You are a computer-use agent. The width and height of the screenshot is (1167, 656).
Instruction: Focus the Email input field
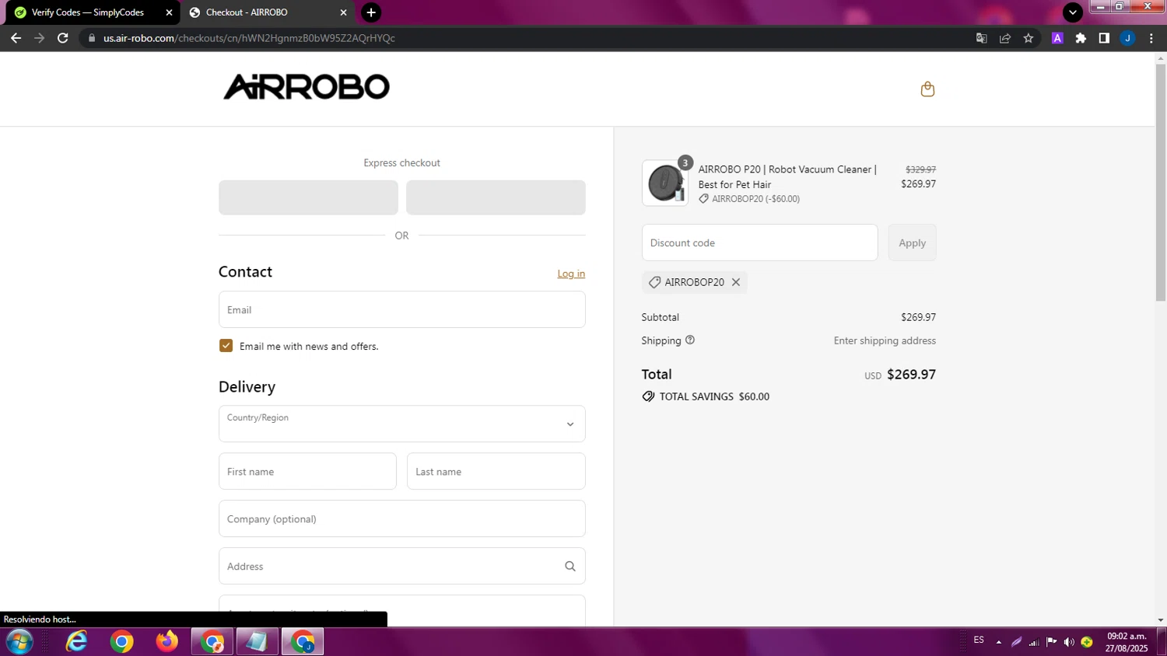point(401,309)
